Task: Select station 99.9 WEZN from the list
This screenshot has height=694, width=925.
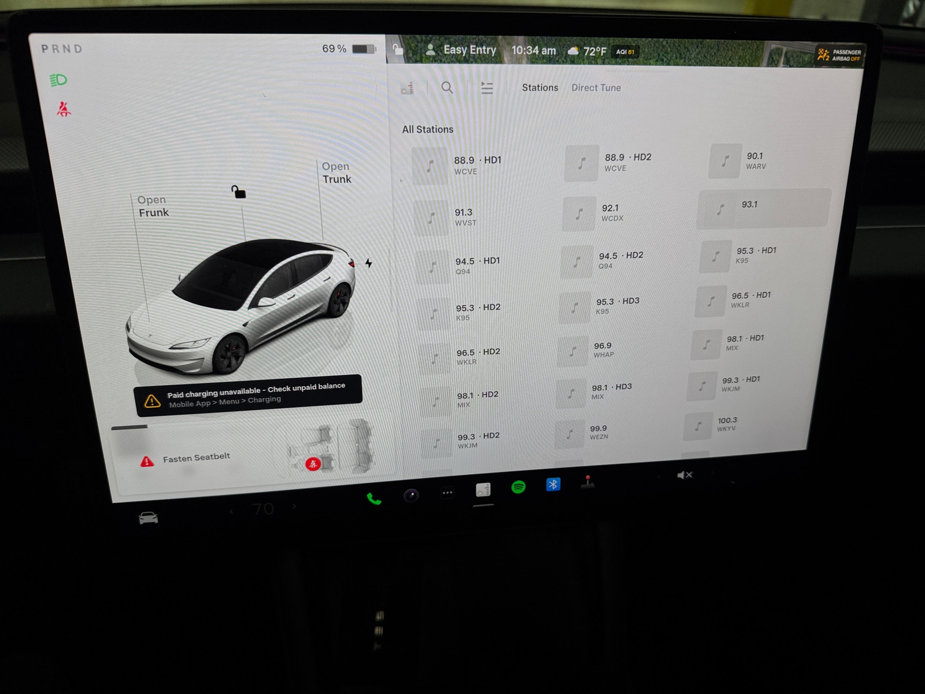Action: (x=598, y=431)
